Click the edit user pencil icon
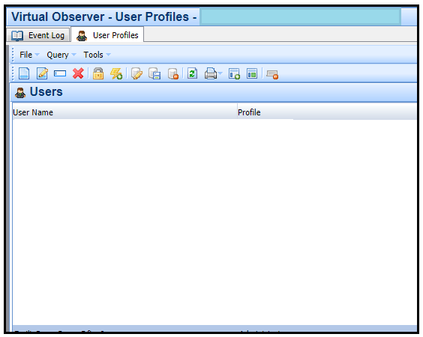Image resolution: width=423 pixels, height=337 pixels. (42, 73)
